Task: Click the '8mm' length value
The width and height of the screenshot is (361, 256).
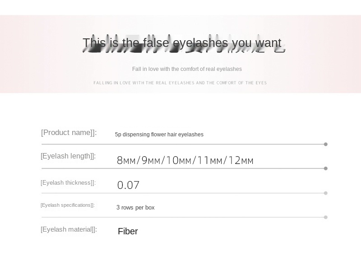Action: tap(126, 160)
